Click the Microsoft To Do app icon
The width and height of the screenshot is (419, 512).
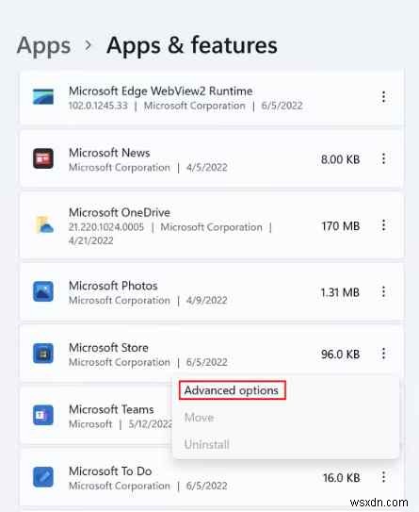coord(43,476)
